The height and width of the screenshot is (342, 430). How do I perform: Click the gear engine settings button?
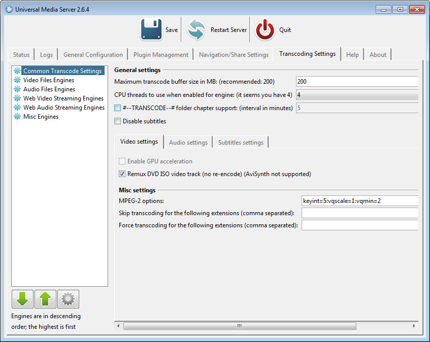click(x=68, y=299)
